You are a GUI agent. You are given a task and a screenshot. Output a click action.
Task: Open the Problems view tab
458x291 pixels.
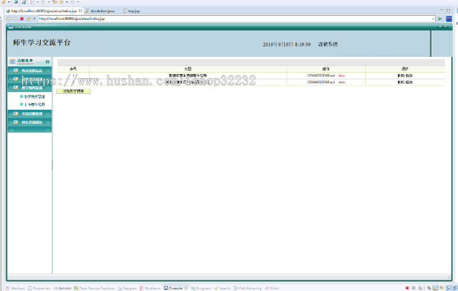point(150,288)
